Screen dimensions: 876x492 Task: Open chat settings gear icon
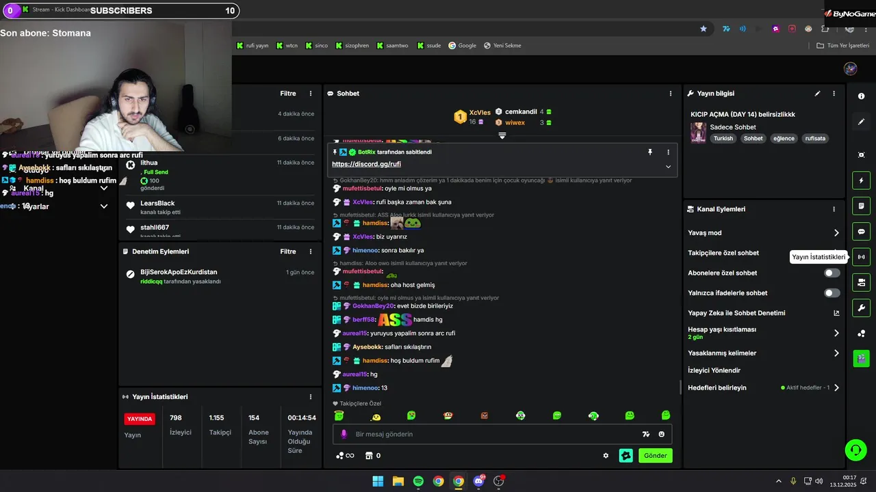606,456
